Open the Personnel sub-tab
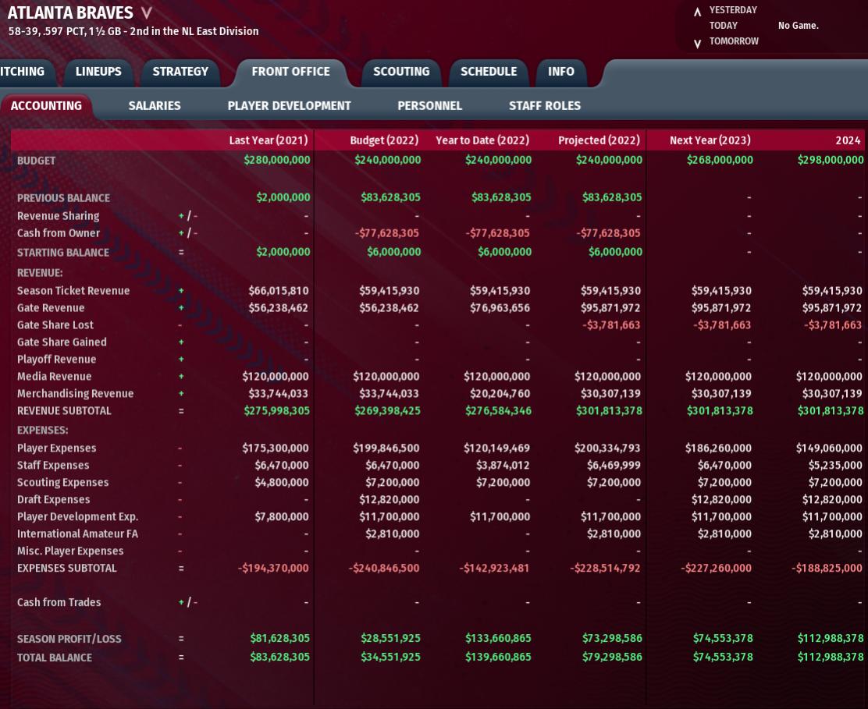Screen dimensions: 868x709 429,105
